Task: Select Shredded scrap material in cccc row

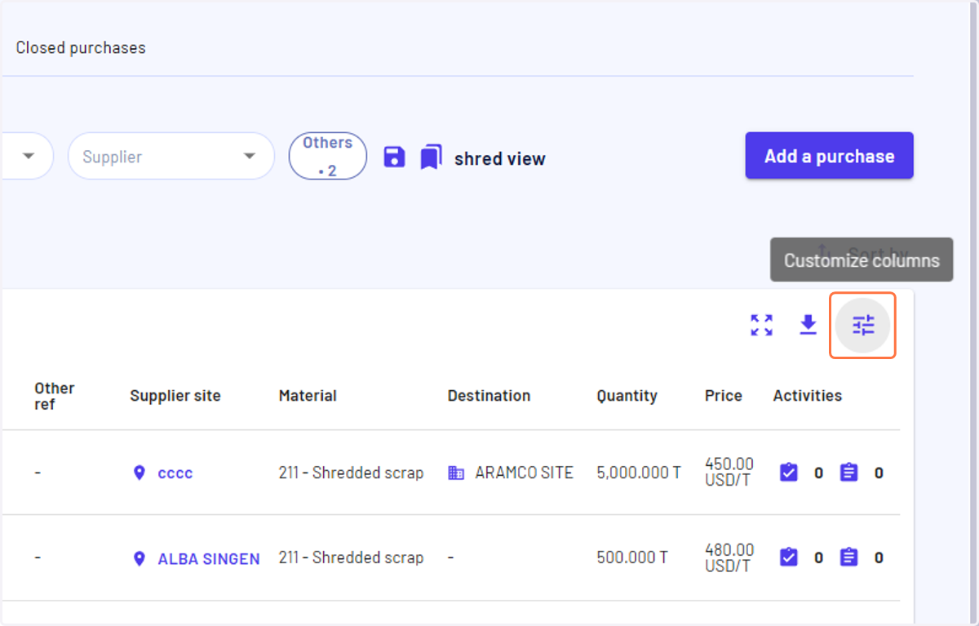Action: [x=352, y=473]
